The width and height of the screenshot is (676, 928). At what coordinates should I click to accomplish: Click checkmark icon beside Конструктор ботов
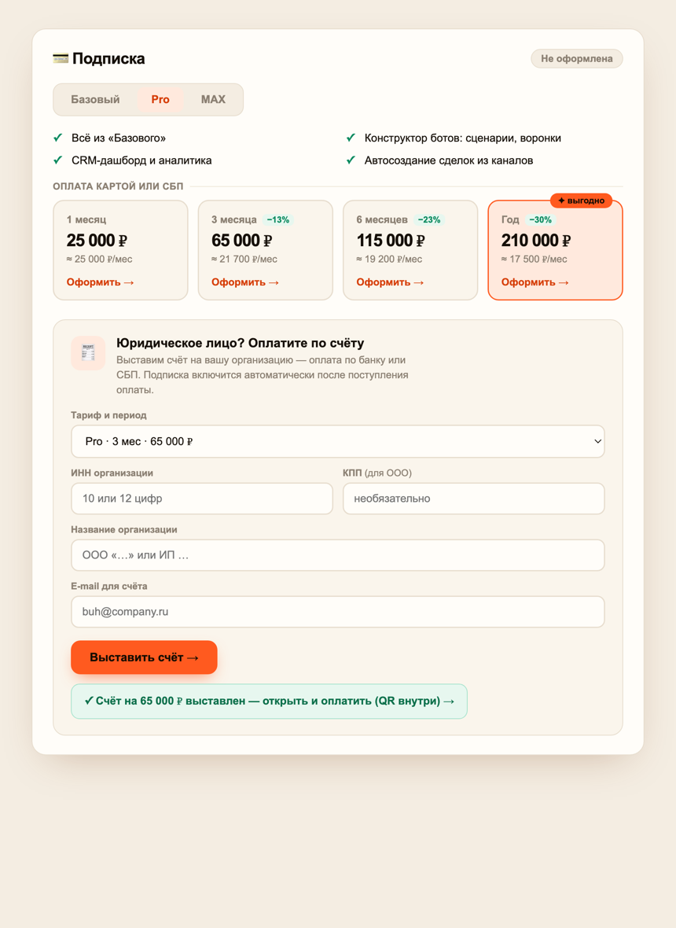(x=351, y=138)
